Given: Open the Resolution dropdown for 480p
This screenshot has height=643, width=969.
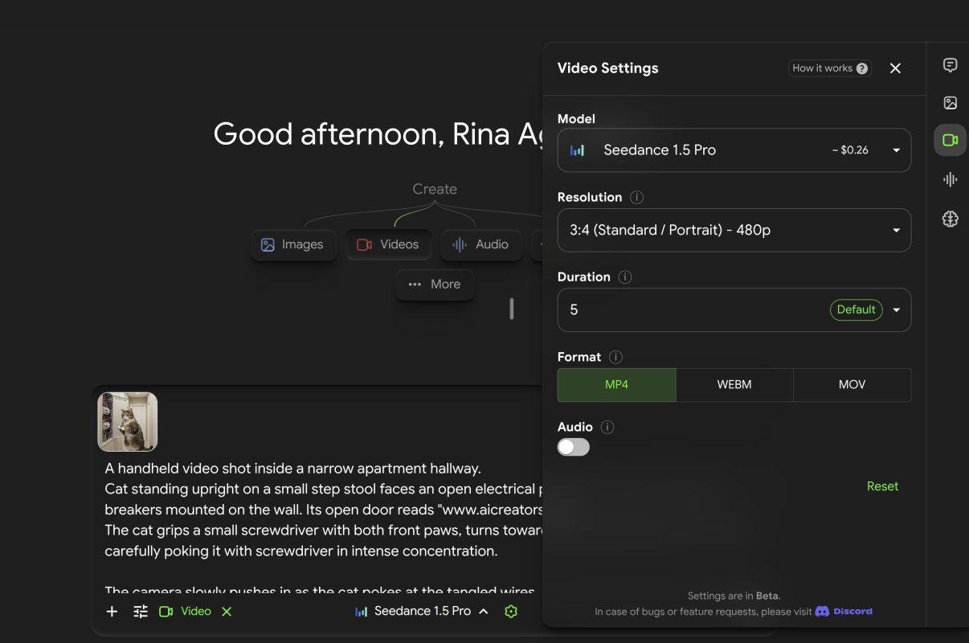Looking at the screenshot, I should pos(734,230).
